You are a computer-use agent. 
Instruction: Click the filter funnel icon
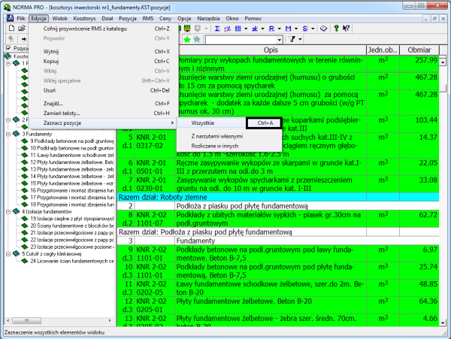click(x=290, y=38)
